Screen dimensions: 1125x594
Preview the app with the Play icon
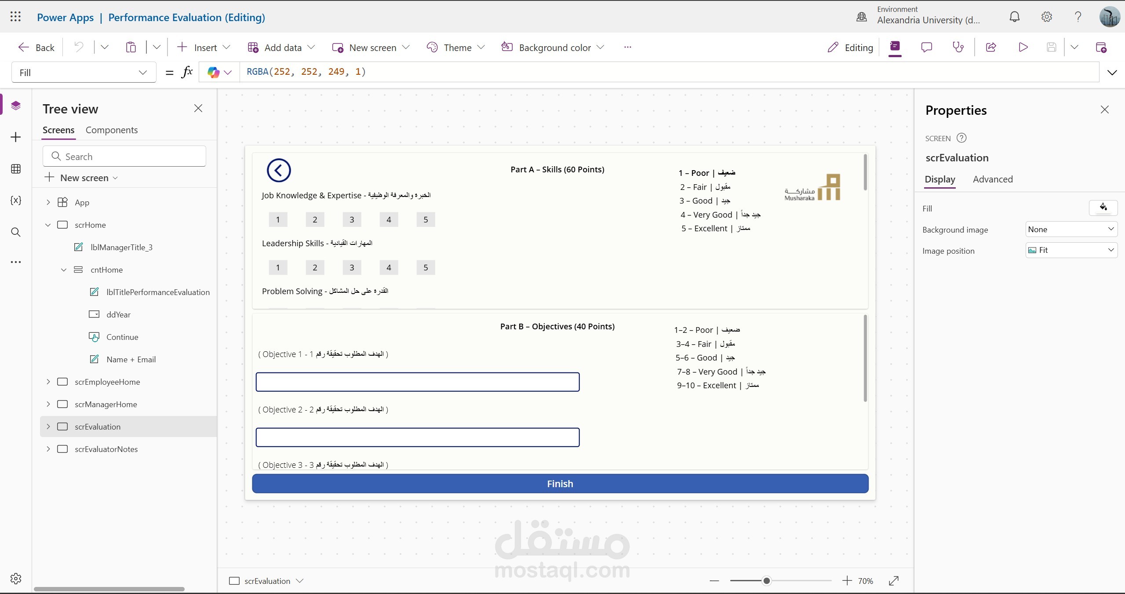tap(1022, 47)
